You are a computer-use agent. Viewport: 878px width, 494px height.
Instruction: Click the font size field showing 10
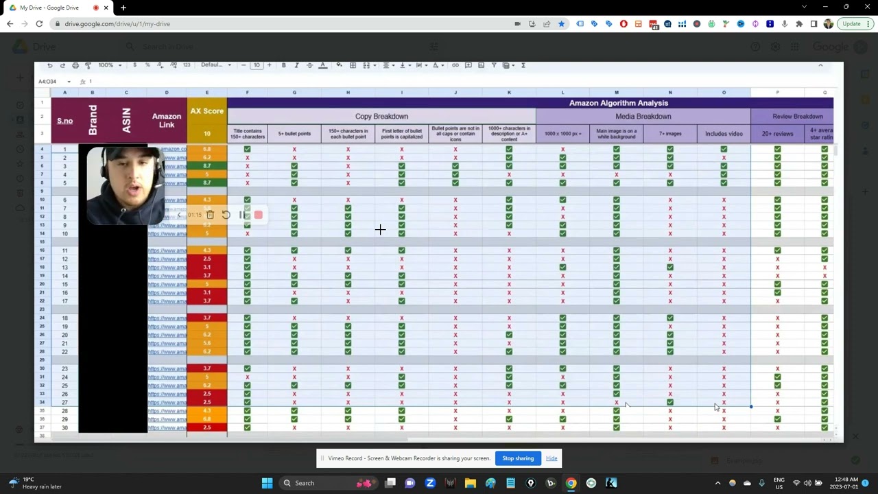click(257, 65)
